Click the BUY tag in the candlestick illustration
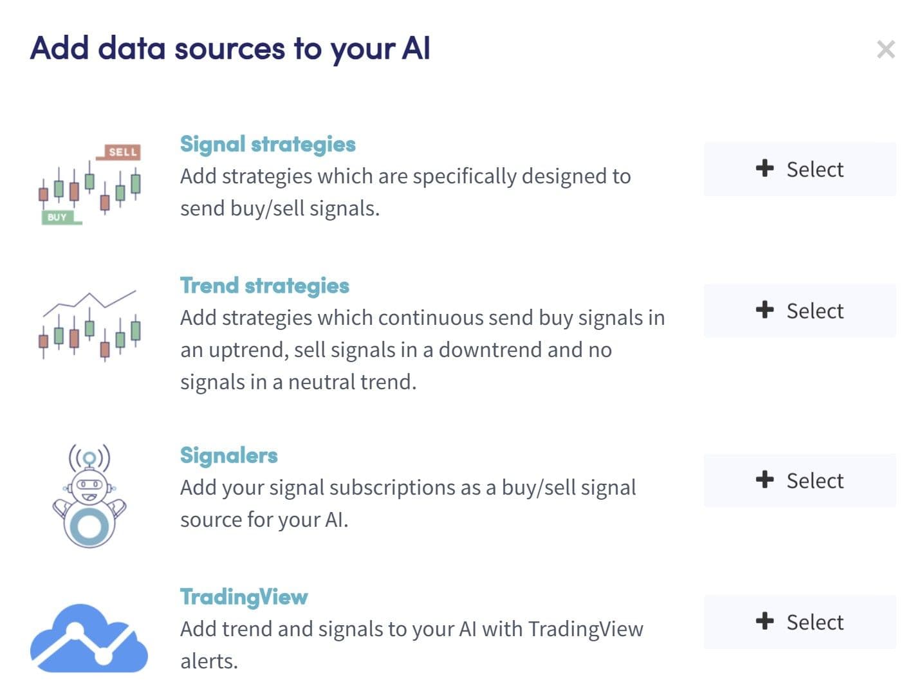 click(59, 217)
